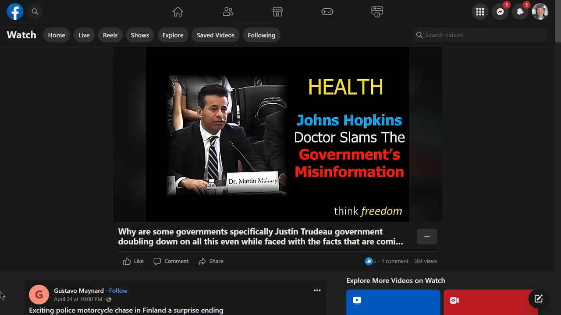This screenshot has width=561, height=315.
Task: Click the public globe icon on Gustavo's post
Action: [109, 299]
